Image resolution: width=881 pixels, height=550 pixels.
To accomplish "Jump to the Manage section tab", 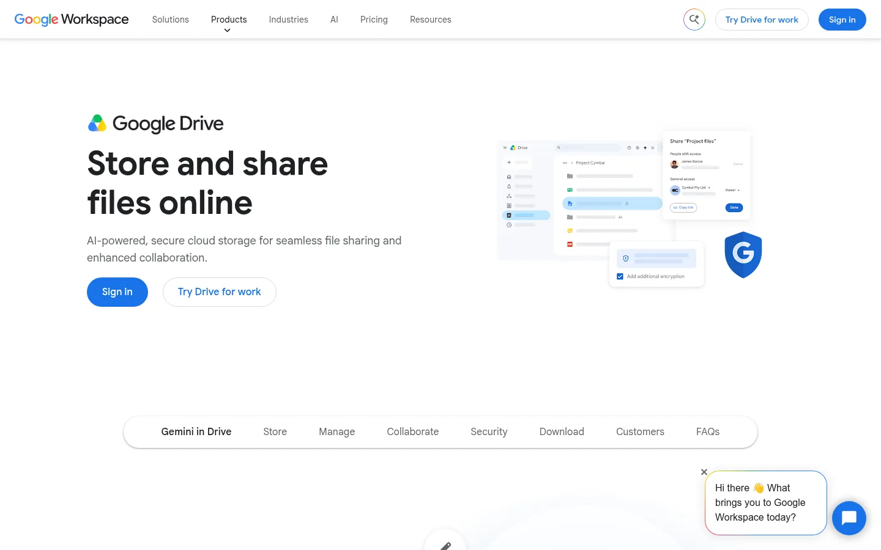I will (x=337, y=432).
